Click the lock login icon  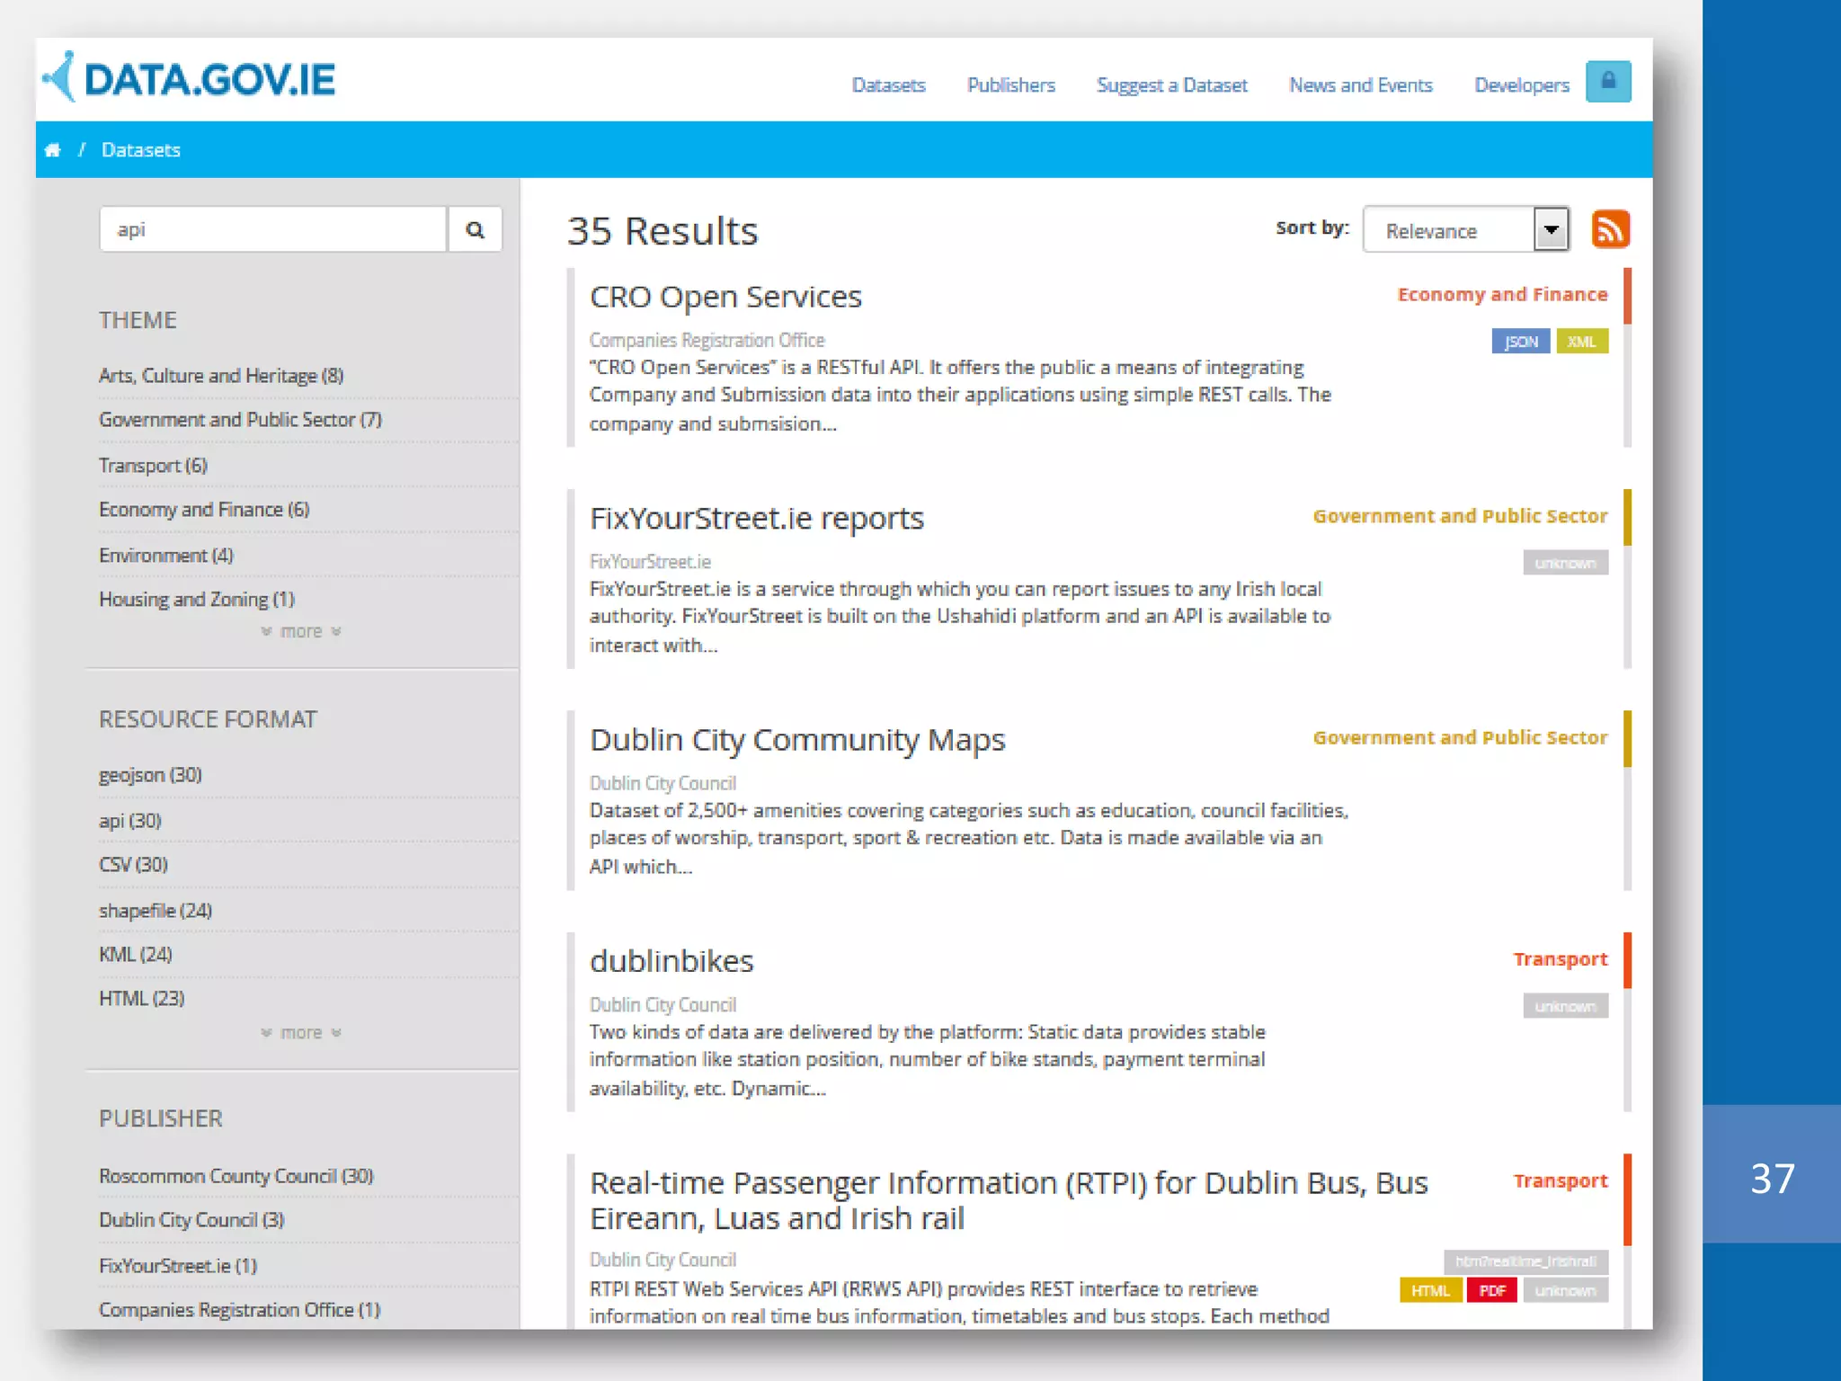tap(1607, 82)
